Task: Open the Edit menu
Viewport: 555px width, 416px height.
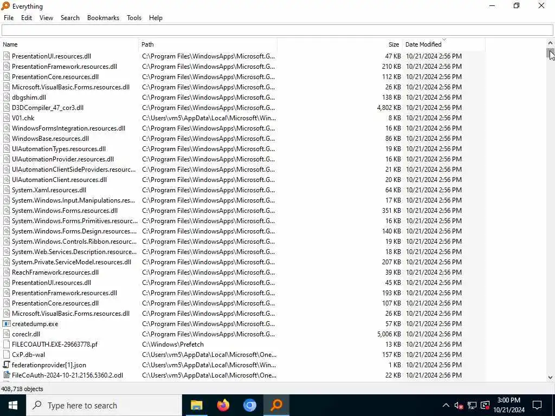Action: click(26, 18)
